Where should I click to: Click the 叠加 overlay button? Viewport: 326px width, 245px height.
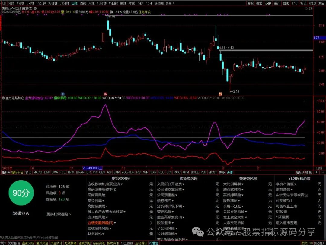(259, 3)
